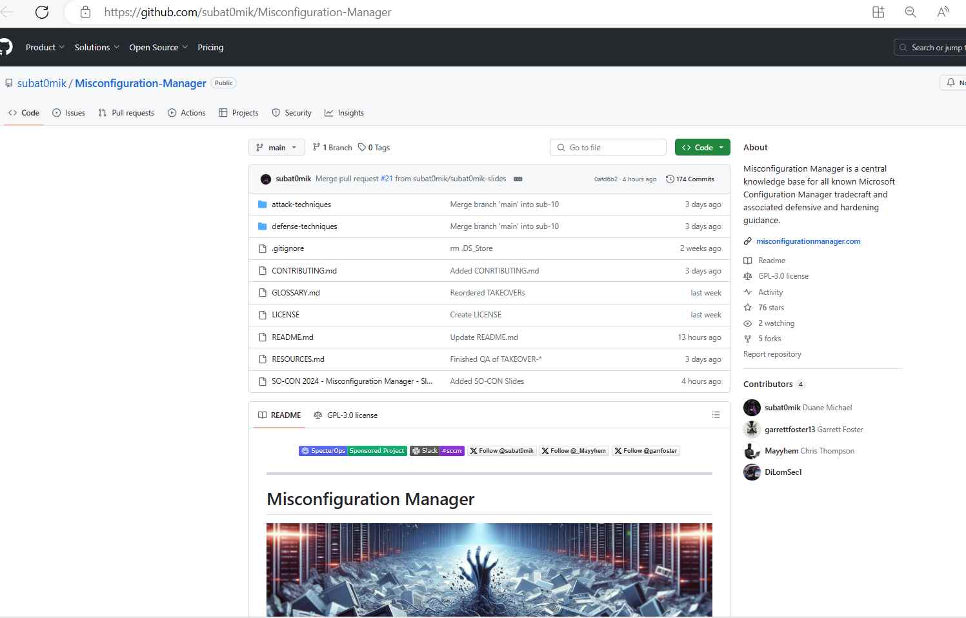
Task: Expand the Open Source menu
Action: 158,47
